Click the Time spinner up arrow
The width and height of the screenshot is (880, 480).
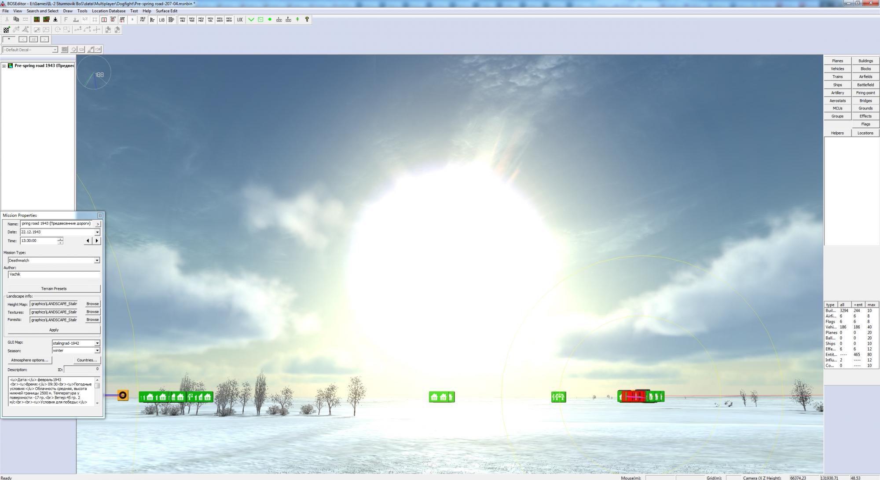tap(60, 239)
